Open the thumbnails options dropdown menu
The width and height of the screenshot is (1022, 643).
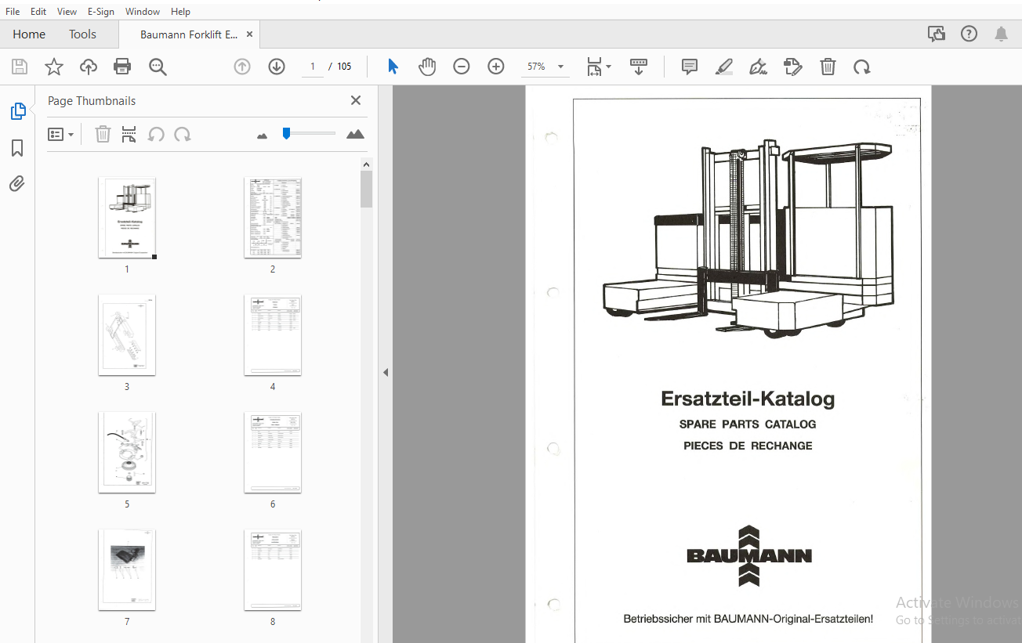click(x=61, y=135)
